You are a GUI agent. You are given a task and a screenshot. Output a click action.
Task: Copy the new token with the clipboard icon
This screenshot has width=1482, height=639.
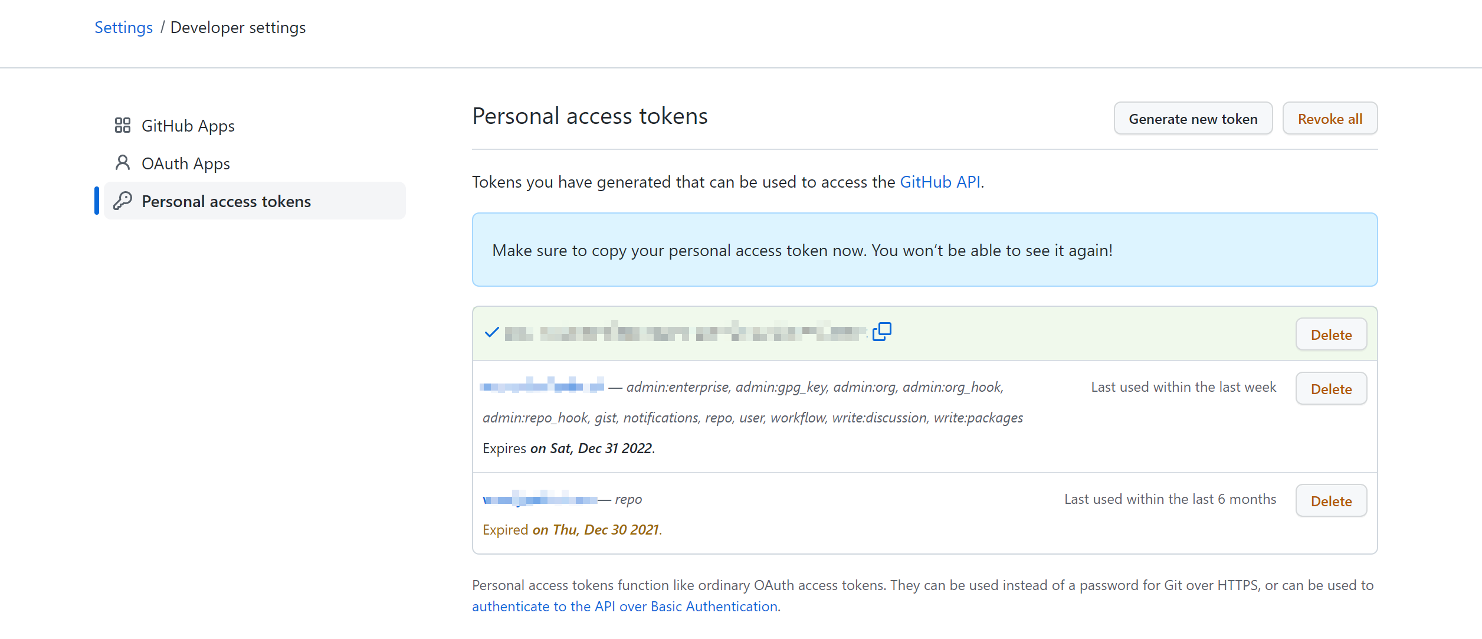click(882, 332)
